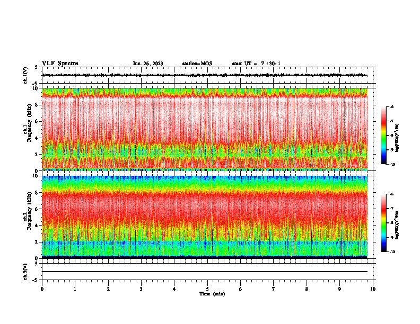This screenshot has height=324, width=420.
Task: Click the "0" tick on the time axis
Action: click(42, 289)
